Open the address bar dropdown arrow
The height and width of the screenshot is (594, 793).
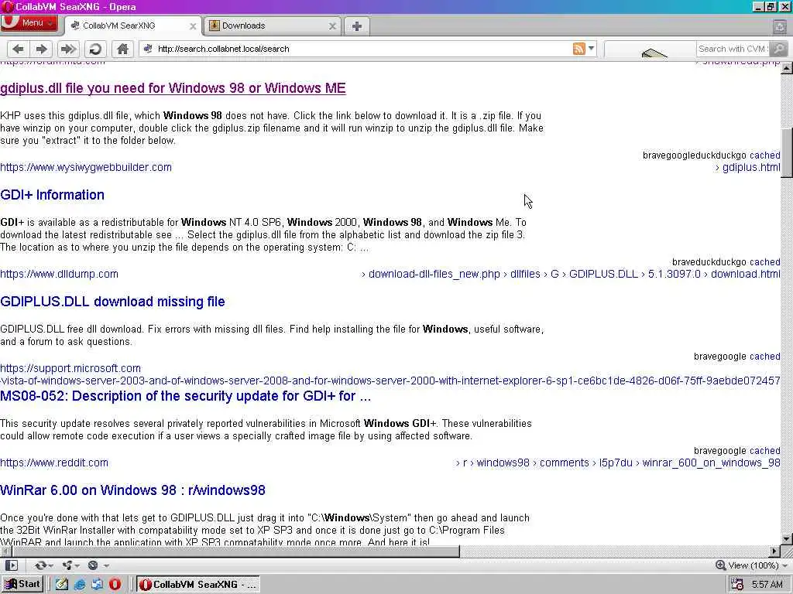pos(591,49)
